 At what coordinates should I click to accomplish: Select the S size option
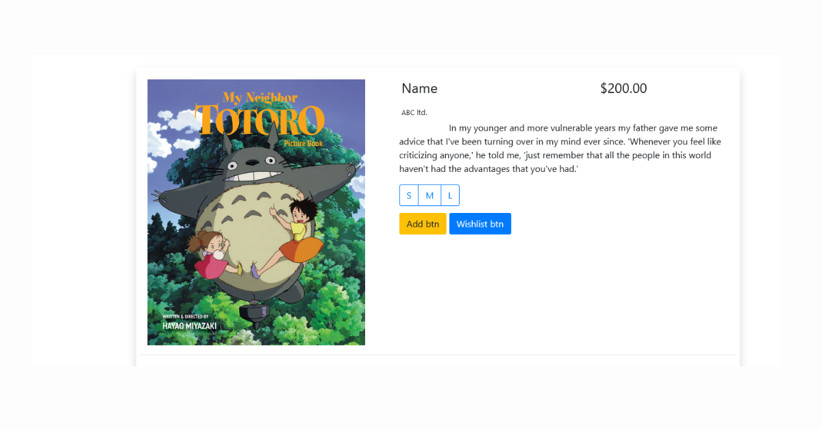pos(409,195)
